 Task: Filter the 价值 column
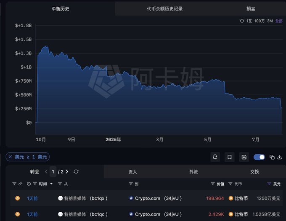(213, 184)
